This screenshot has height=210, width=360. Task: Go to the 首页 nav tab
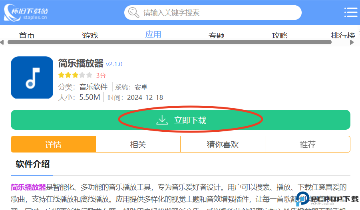coord(27,36)
